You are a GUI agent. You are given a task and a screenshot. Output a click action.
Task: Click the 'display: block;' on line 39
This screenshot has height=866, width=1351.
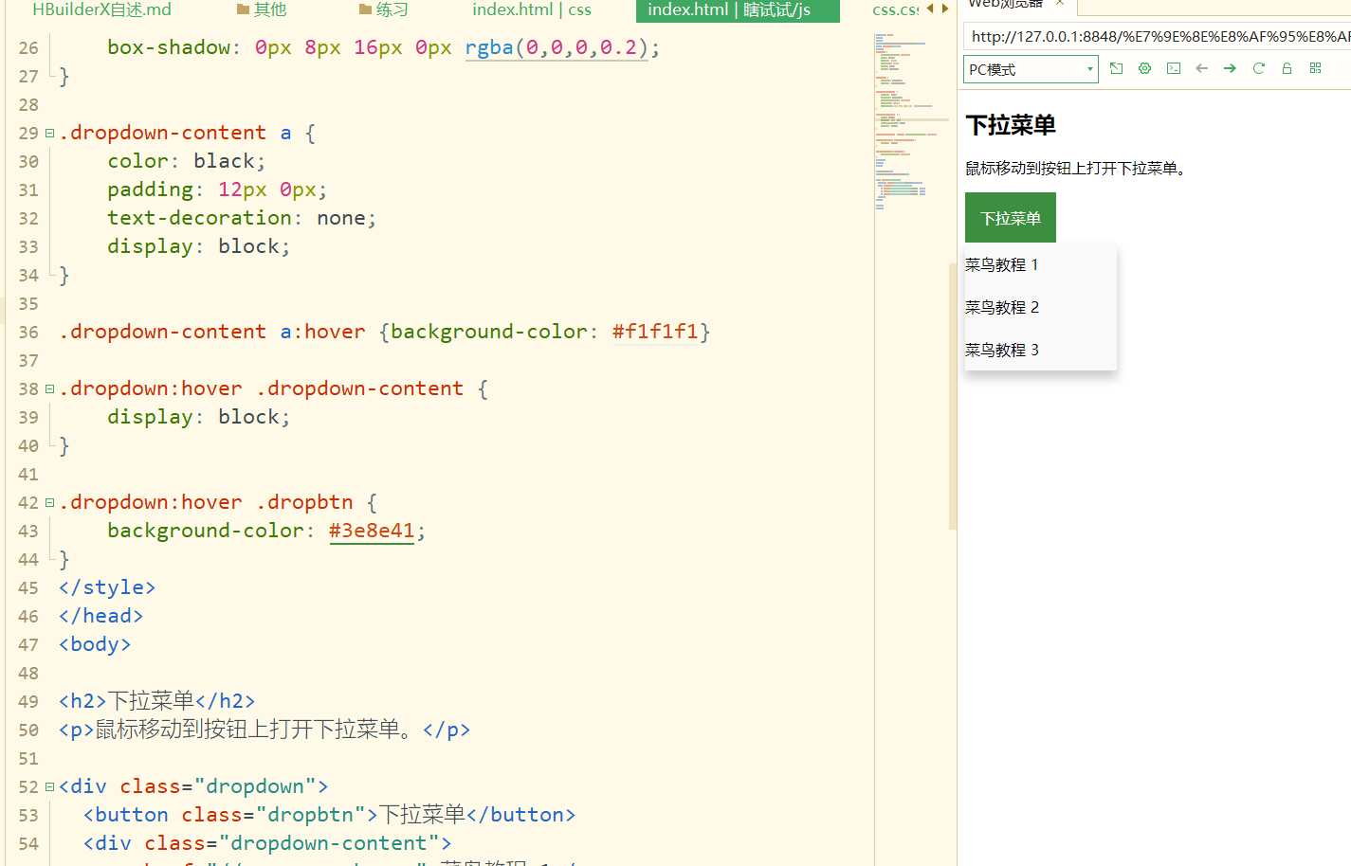pos(199,417)
